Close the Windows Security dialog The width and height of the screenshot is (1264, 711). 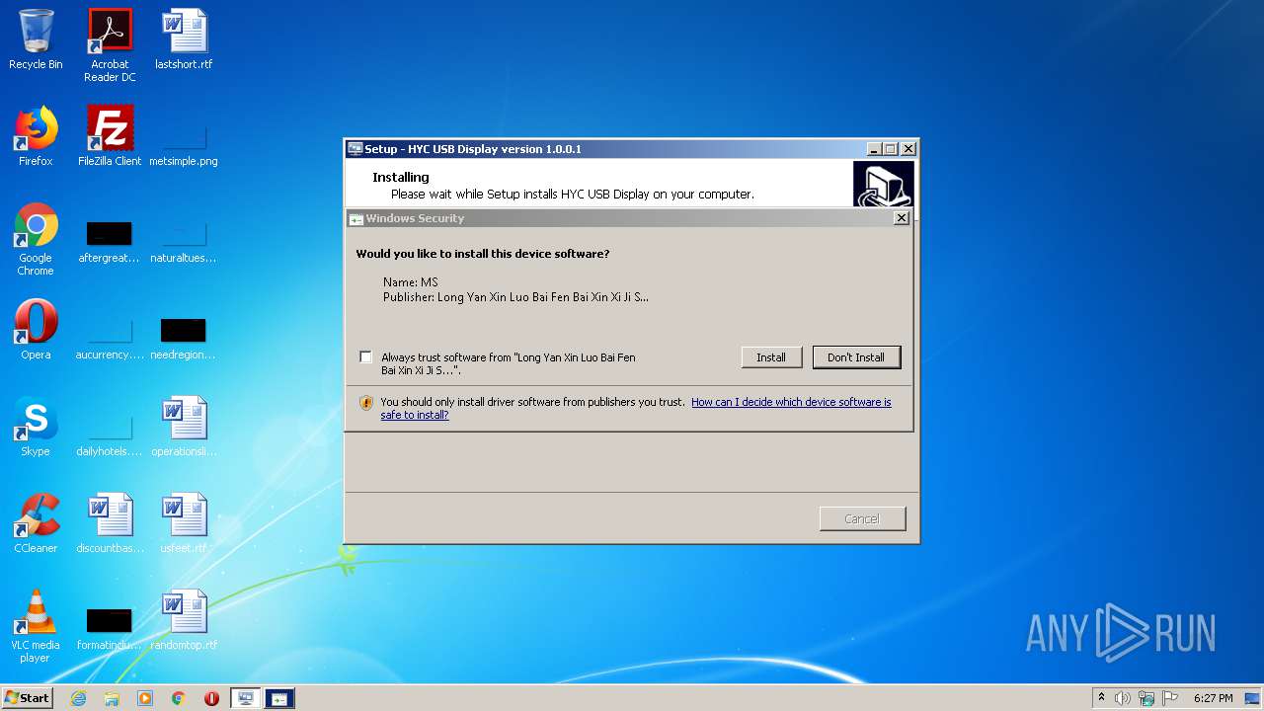[x=902, y=218]
